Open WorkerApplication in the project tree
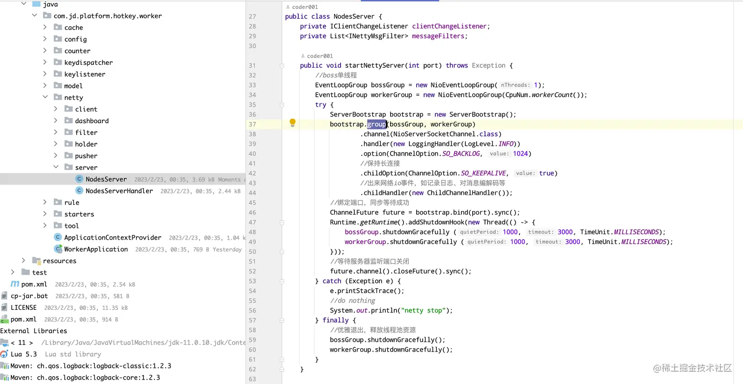Image resolution: width=743 pixels, height=384 pixels. pyautogui.click(x=96, y=249)
